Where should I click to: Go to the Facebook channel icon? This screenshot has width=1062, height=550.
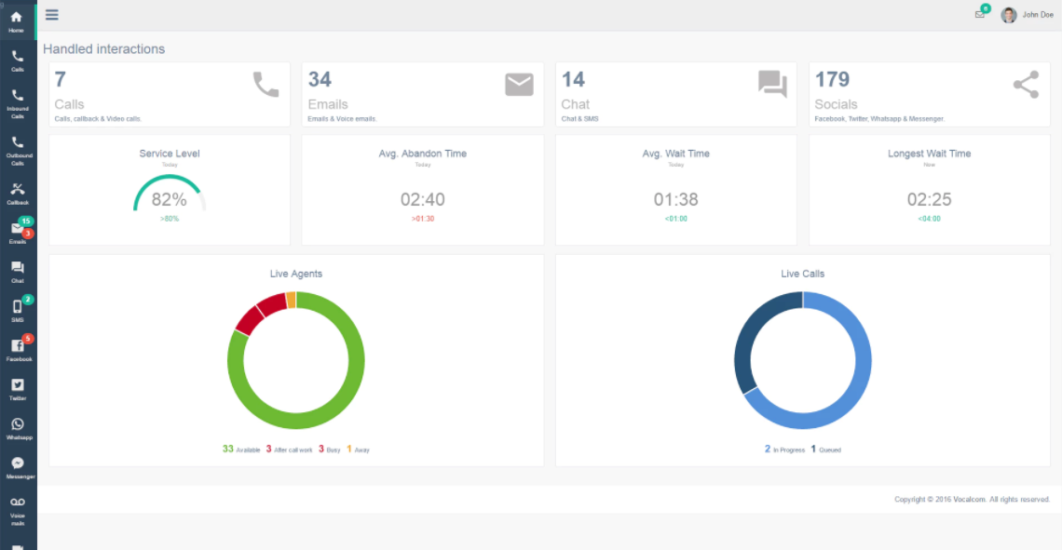pyautogui.click(x=18, y=350)
